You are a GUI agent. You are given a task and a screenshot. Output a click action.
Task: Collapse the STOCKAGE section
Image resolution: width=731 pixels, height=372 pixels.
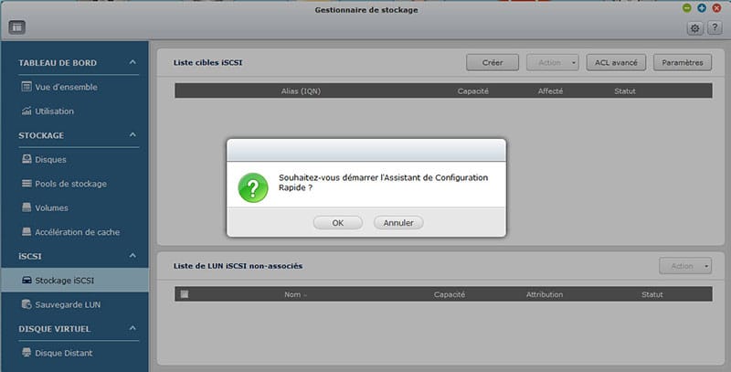coord(132,135)
